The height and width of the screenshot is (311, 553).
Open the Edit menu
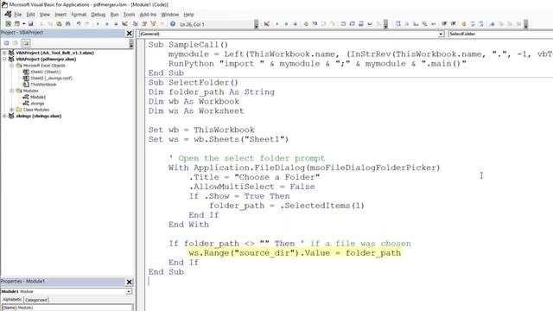(x=31, y=15)
